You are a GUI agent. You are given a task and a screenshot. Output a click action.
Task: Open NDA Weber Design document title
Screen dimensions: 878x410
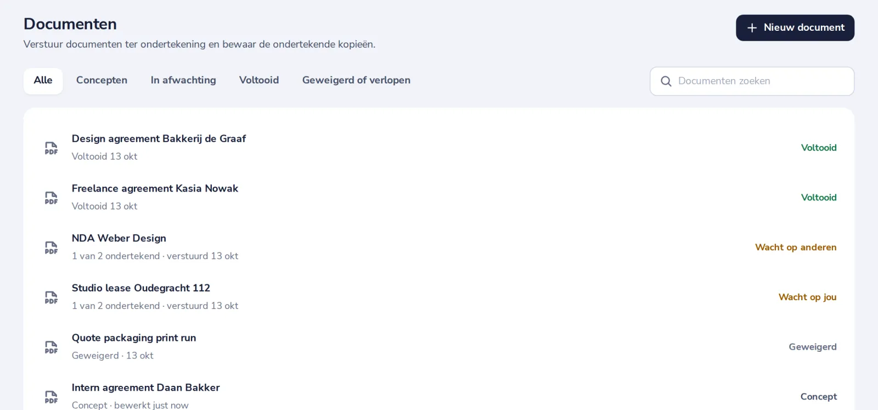click(x=119, y=238)
